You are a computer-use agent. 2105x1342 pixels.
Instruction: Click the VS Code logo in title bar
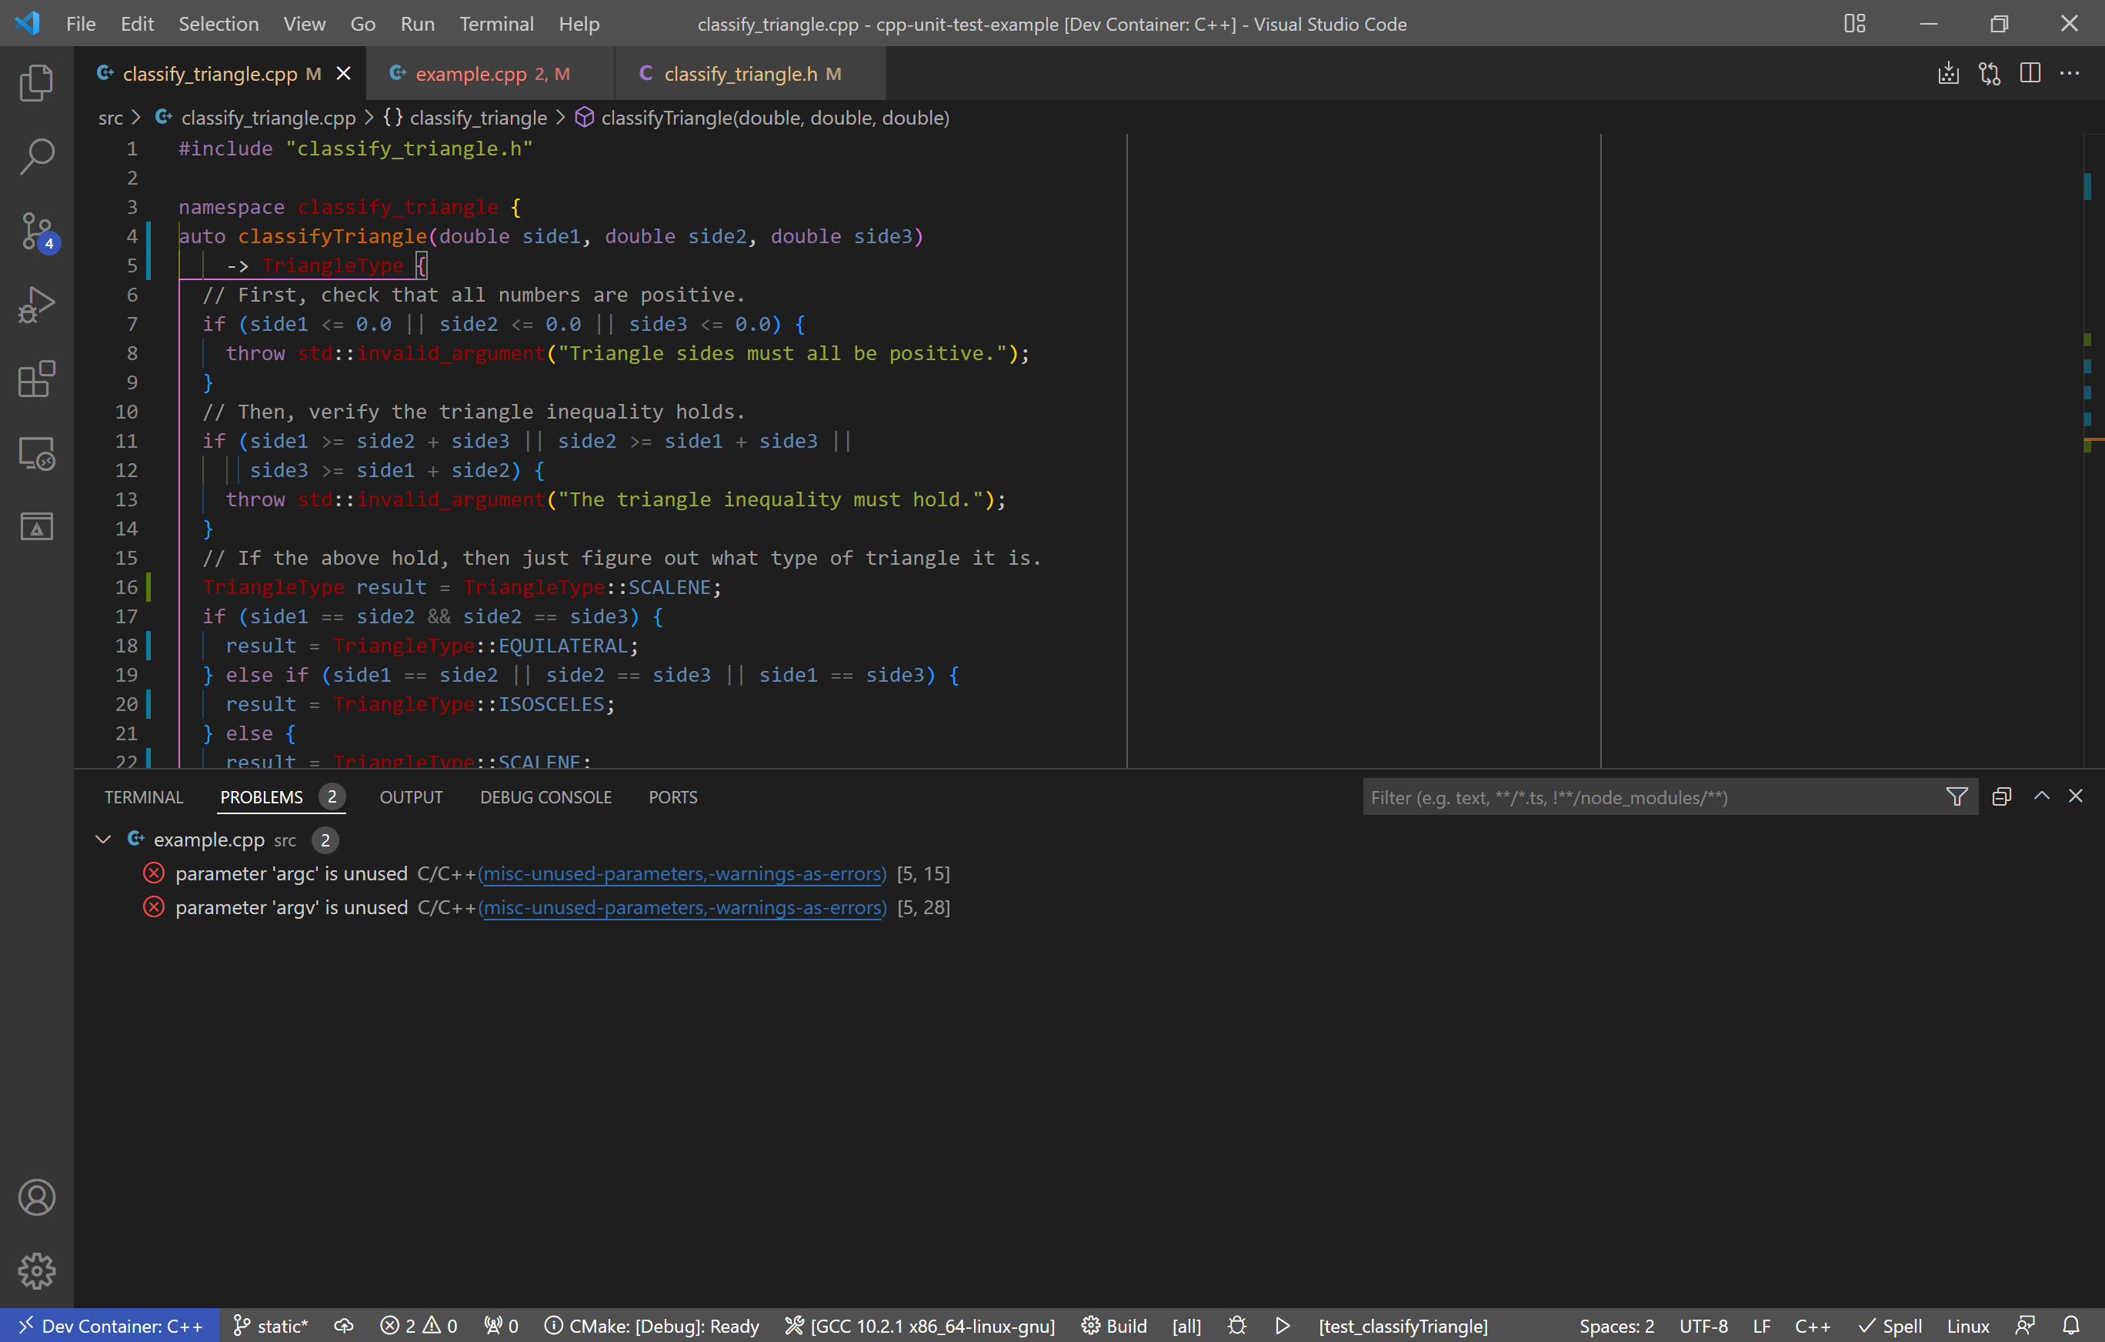pyautogui.click(x=28, y=24)
